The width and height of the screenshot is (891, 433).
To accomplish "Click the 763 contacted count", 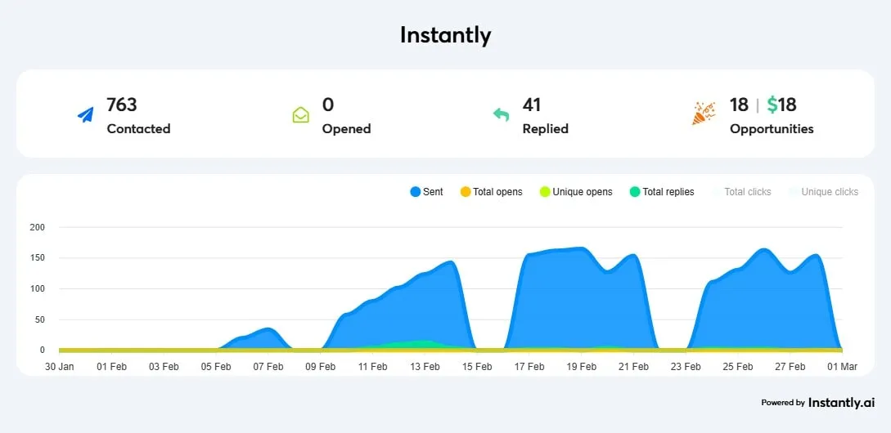I will [x=122, y=105].
